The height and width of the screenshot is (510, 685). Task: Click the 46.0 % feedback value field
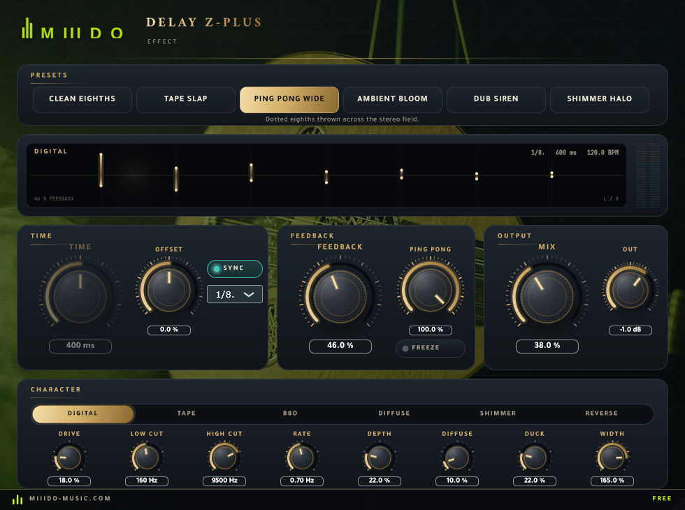coord(340,346)
